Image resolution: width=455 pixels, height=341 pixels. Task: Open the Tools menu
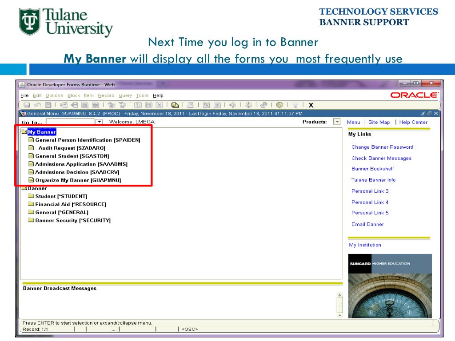click(x=142, y=95)
